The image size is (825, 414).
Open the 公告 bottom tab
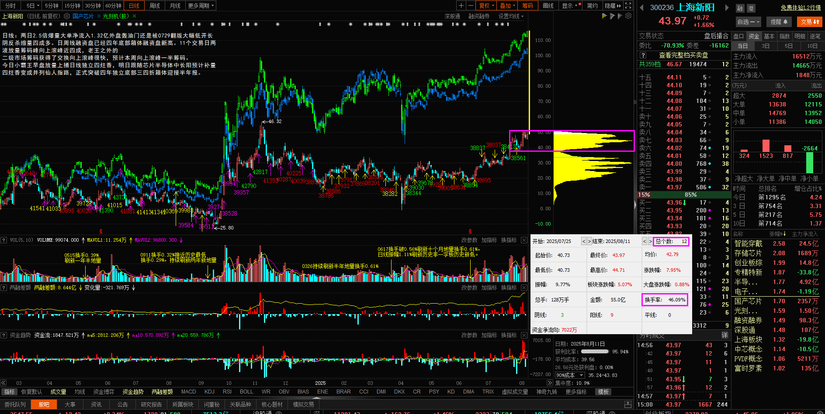[122, 404]
